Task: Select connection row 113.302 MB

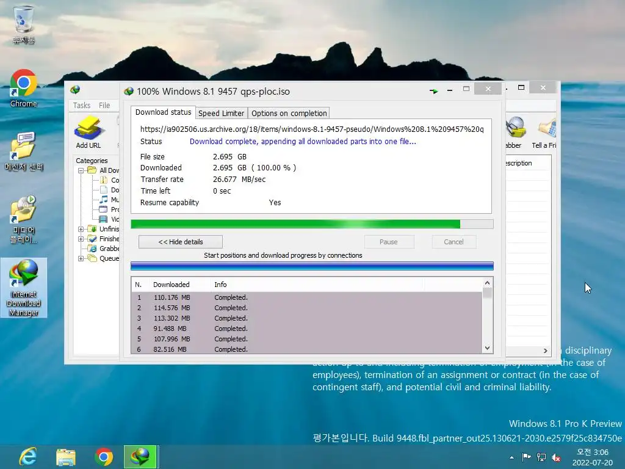Action: 306,318
